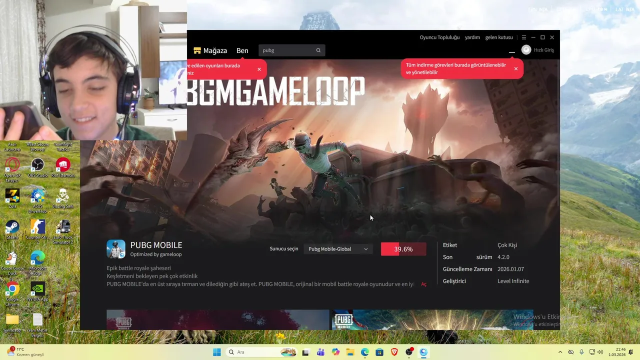Close the 'Tüm indirme görevleri' tooltip

tap(516, 68)
